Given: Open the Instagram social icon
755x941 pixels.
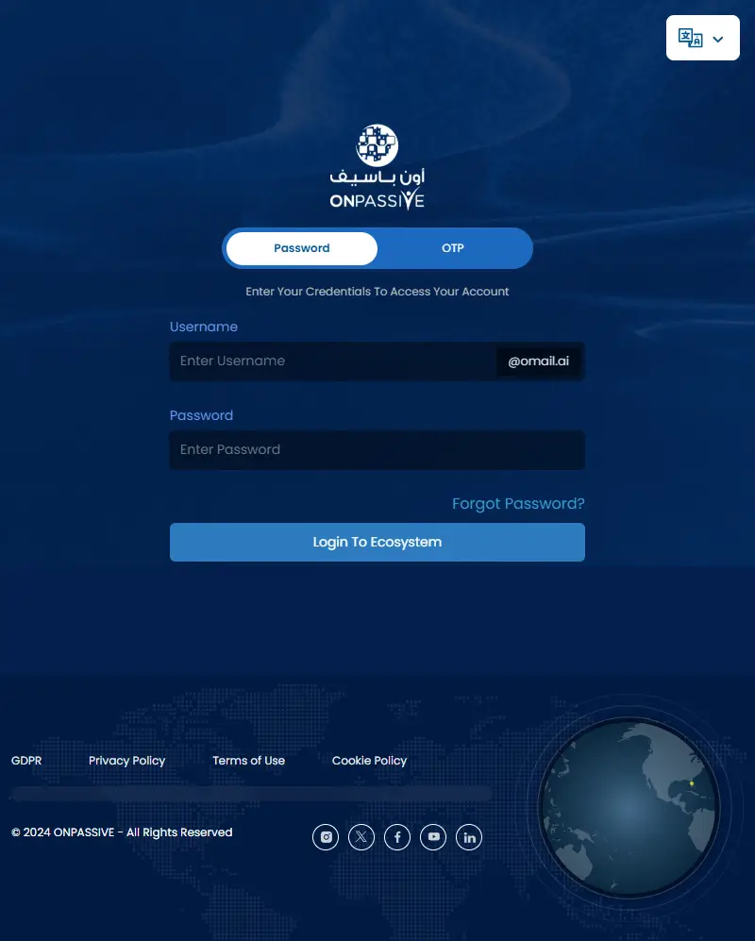Looking at the screenshot, I should click(326, 837).
